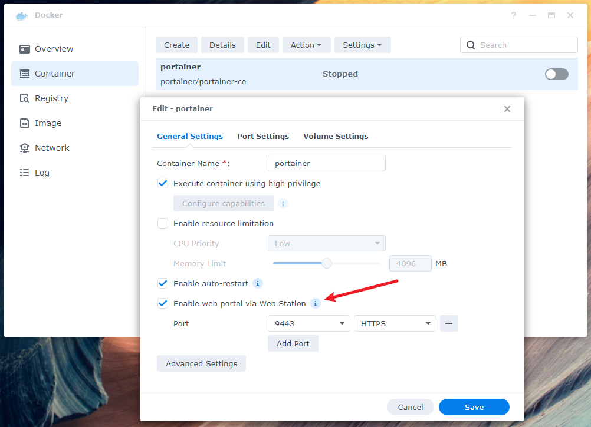Viewport: 591px width, 427px height.
Task: Open the Action dropdown menu
Action: [306, 45]
